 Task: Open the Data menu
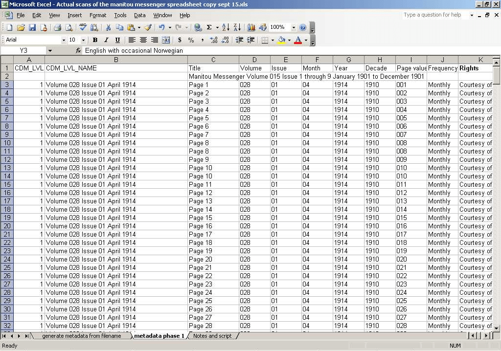point(140,15)
